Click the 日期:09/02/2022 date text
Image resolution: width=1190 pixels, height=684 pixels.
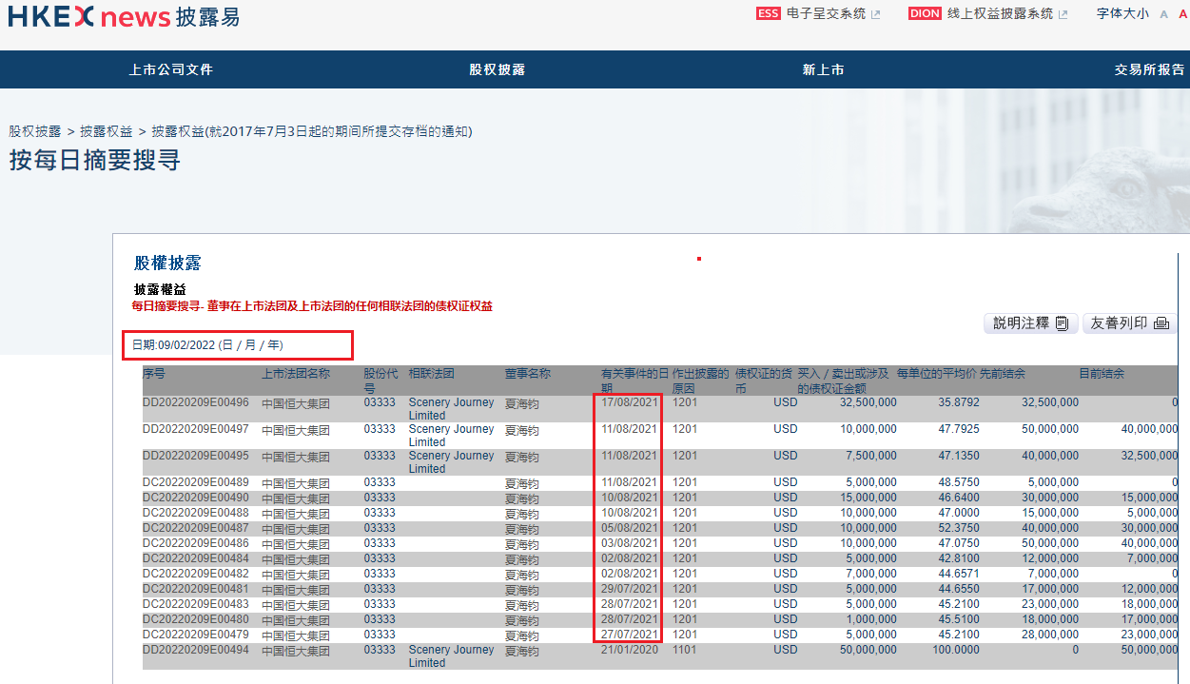click(x=207, y=345)
